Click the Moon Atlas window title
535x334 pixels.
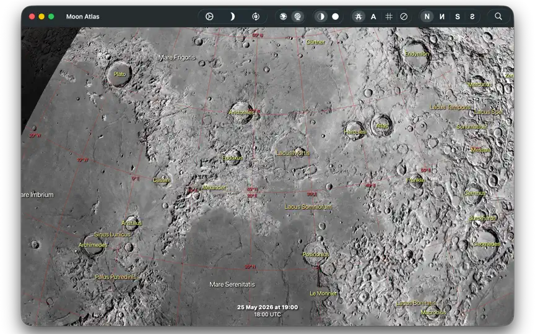pyautogui.click(x=82, y=16)
